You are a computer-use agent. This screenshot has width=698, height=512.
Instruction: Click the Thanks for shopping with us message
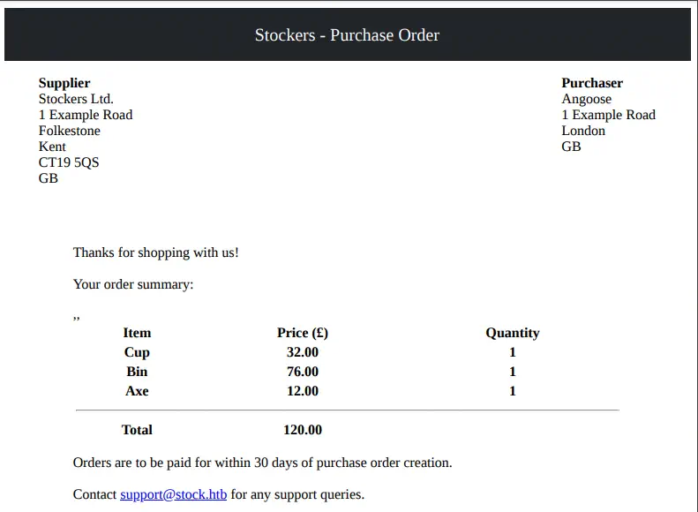(x=156, y=252)
